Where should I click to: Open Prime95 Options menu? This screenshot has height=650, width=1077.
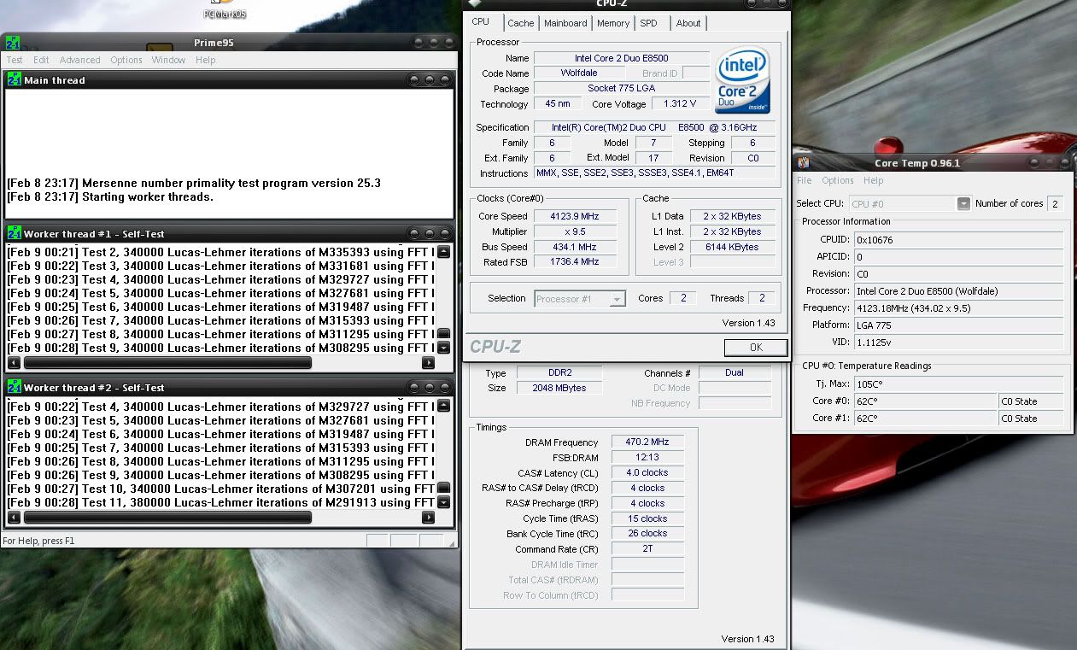[x=126, y=60]
